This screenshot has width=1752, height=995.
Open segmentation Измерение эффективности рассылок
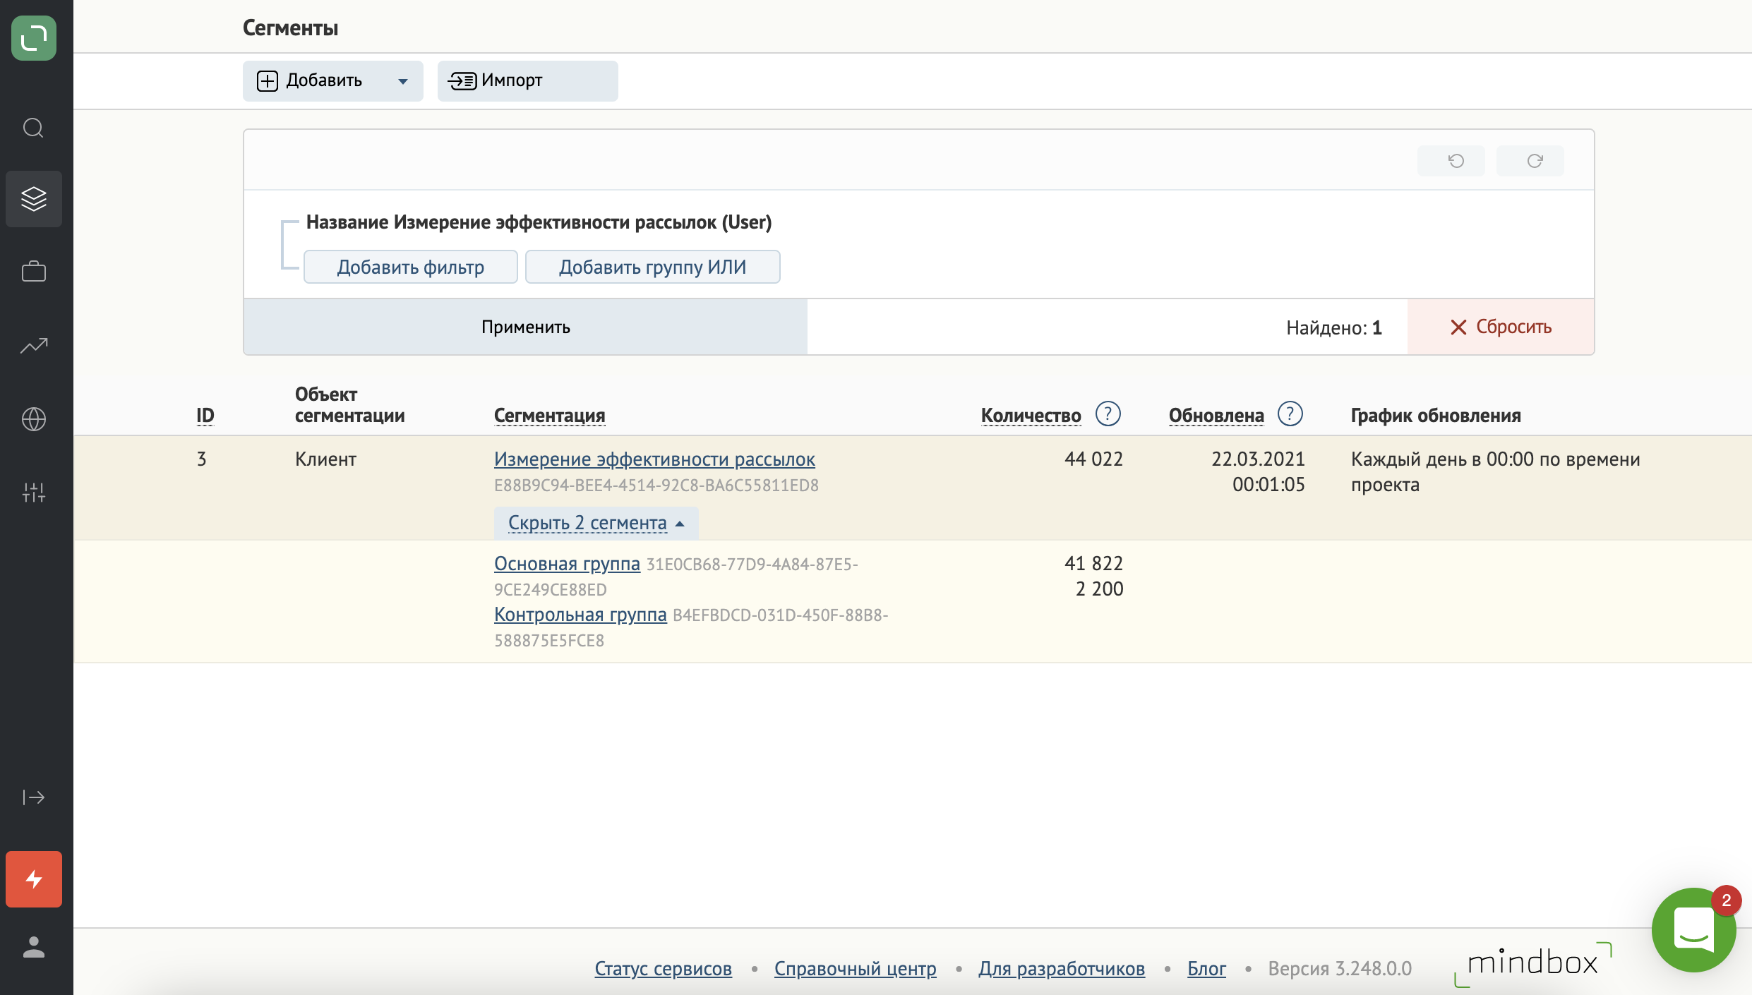click(654, 459)
